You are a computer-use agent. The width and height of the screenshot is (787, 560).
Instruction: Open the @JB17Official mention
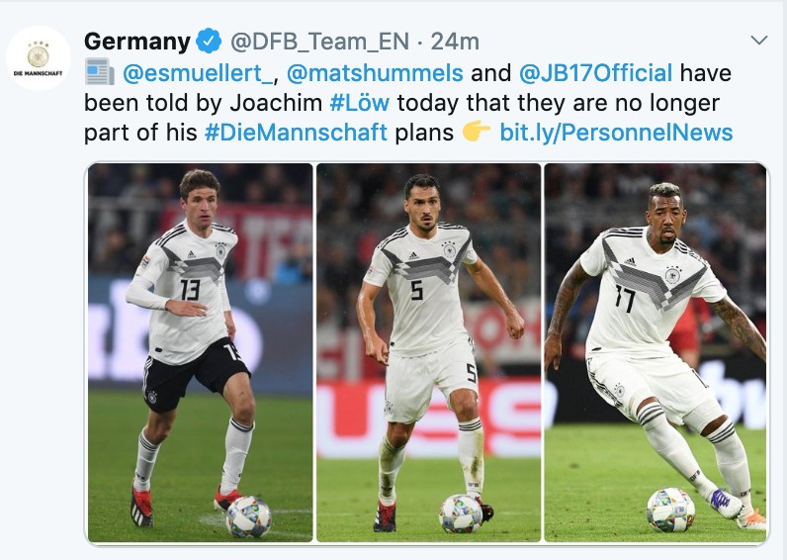click(595, 73)
